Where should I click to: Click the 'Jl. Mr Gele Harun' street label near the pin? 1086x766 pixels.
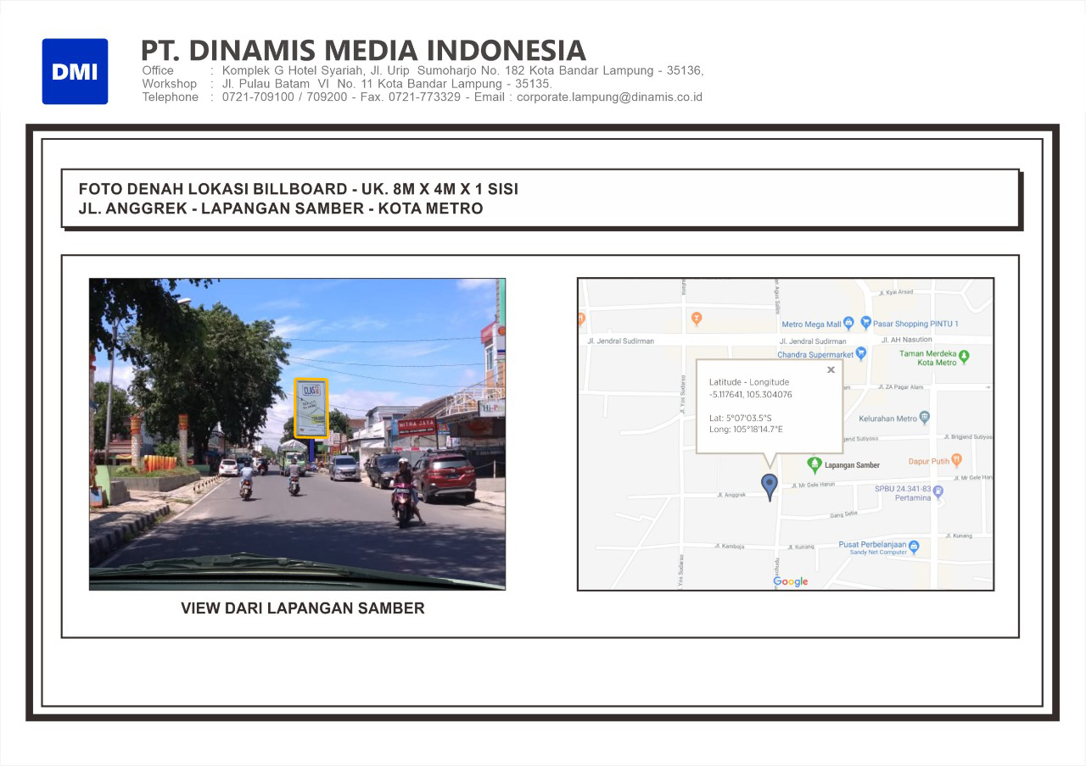(x=814, y=486)
